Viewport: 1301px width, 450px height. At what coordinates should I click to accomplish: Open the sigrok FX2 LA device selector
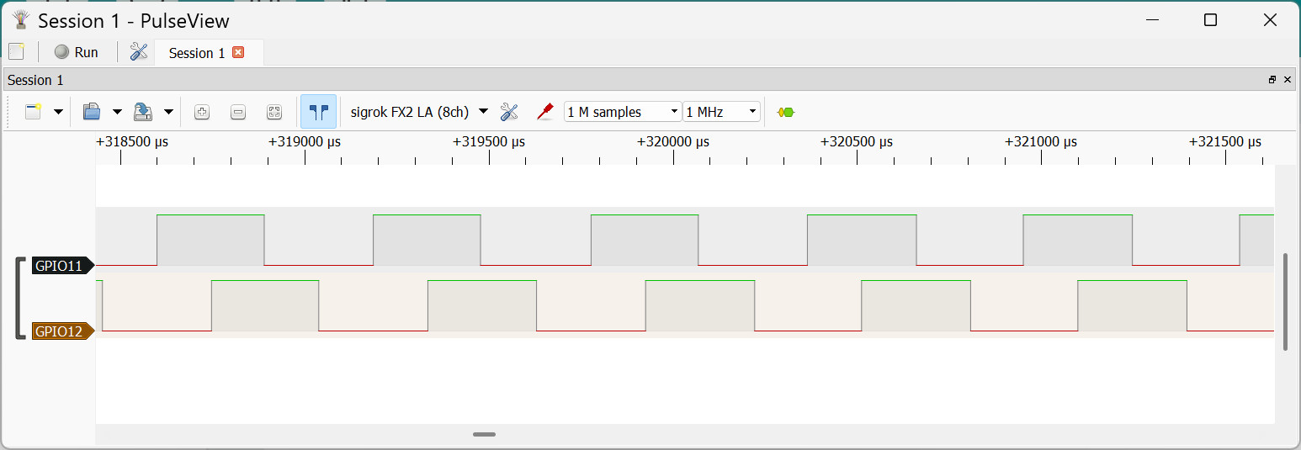click(419, 112)
